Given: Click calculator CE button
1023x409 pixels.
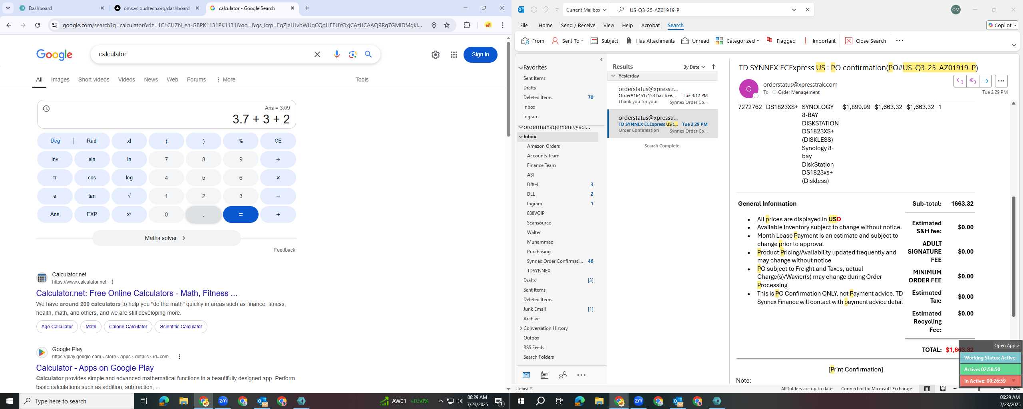Looking at the screenshot, I should click(x=278, y=141).
